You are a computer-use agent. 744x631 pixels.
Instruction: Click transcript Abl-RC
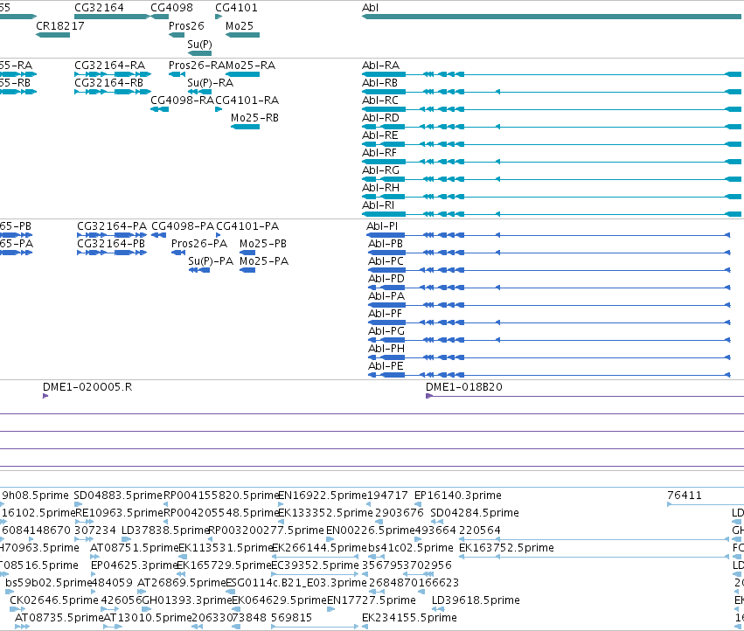(552, 109)
